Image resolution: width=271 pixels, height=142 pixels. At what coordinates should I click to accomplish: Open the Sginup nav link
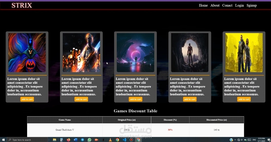pyautogui.click(x=252, y=5)
